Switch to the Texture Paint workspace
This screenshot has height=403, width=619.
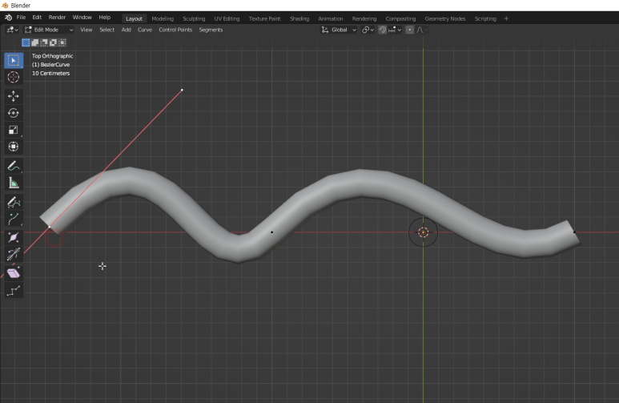pos(264,18)
